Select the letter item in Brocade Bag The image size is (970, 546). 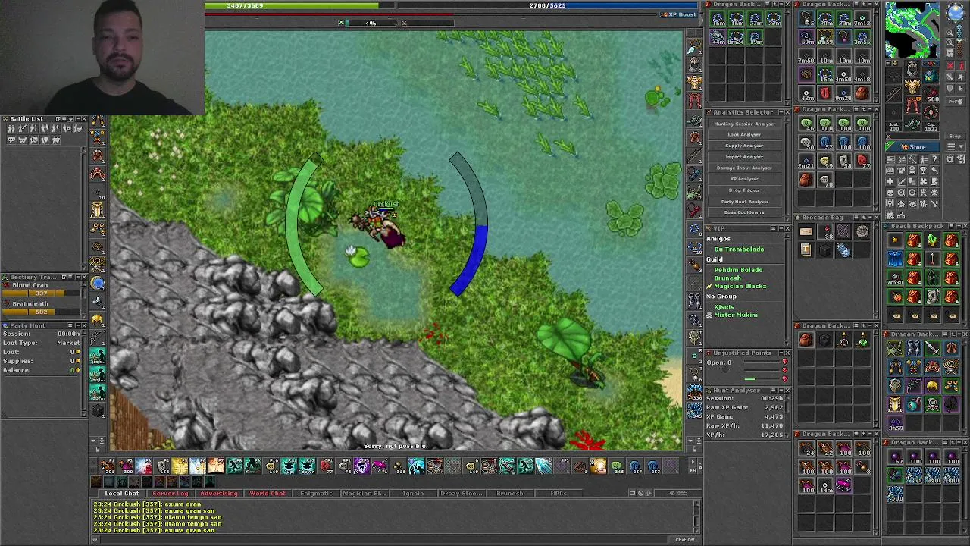(x=806, y=231)
